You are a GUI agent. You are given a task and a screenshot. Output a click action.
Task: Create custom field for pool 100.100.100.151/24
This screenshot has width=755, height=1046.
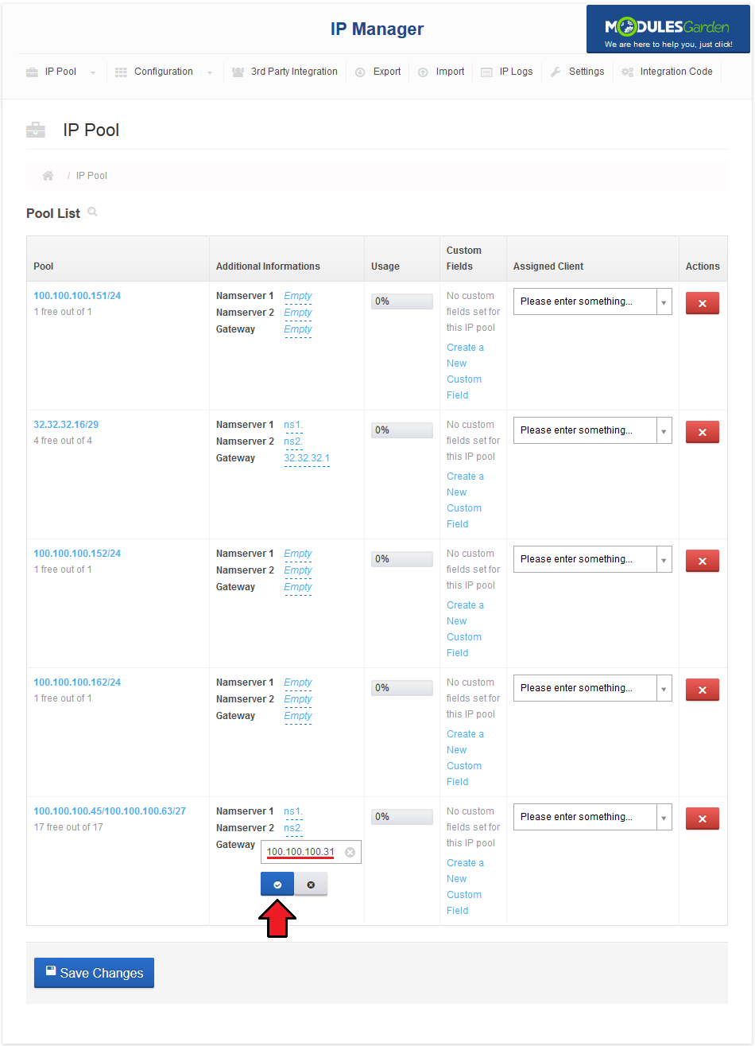(x=465, y=371)
